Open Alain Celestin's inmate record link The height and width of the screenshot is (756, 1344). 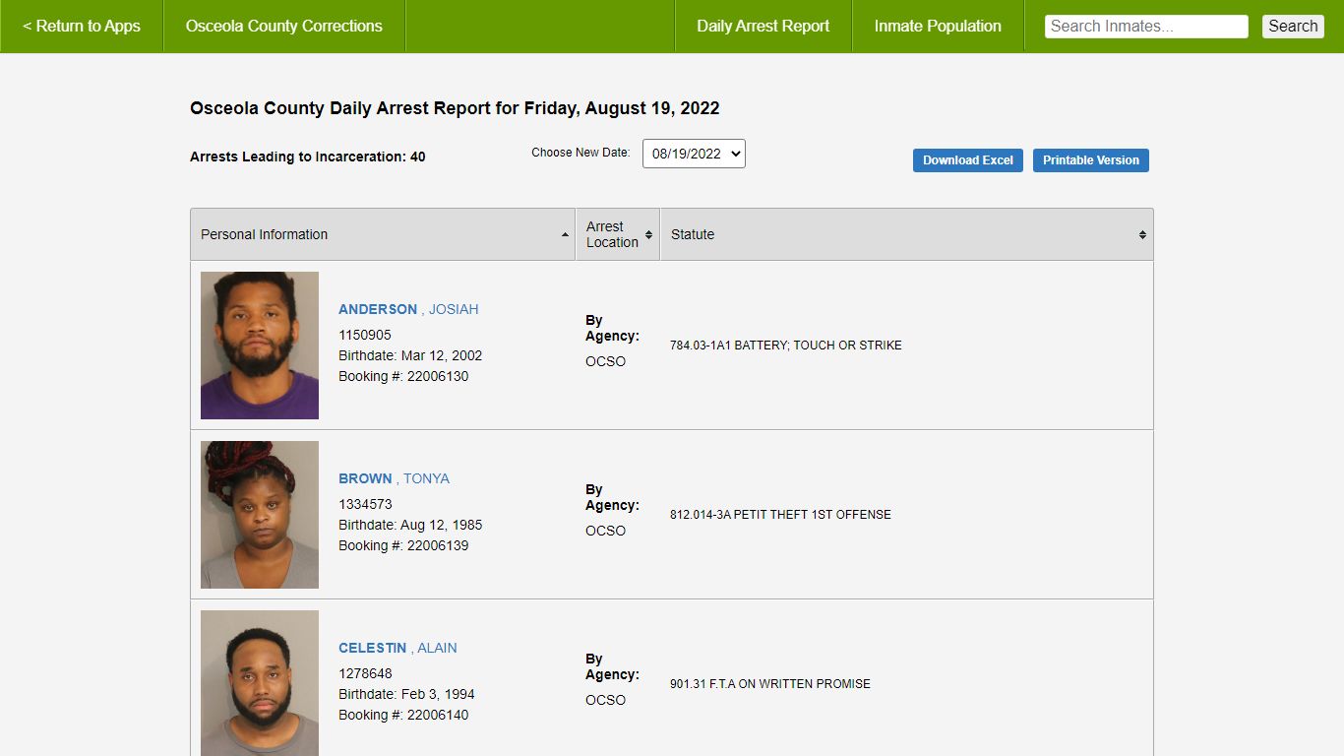tap(397, 648)
